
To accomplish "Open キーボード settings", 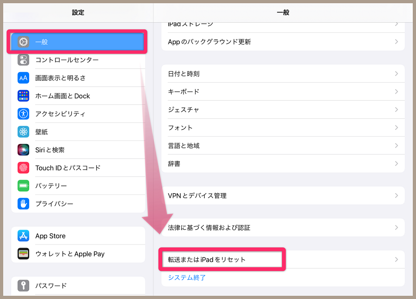I will point(283,92).
